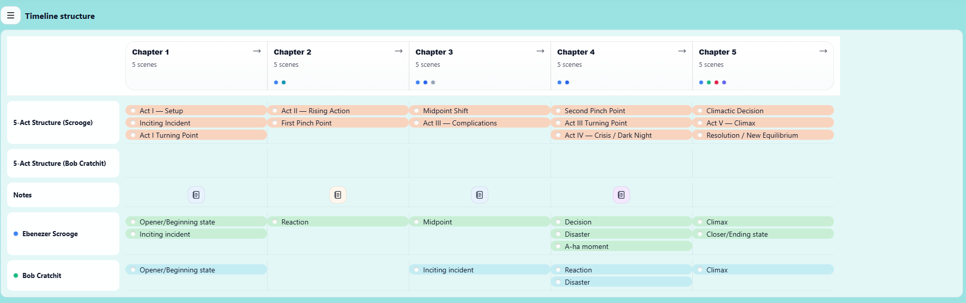Open the note icon under Chapter 4

click(x=621, y=195)
